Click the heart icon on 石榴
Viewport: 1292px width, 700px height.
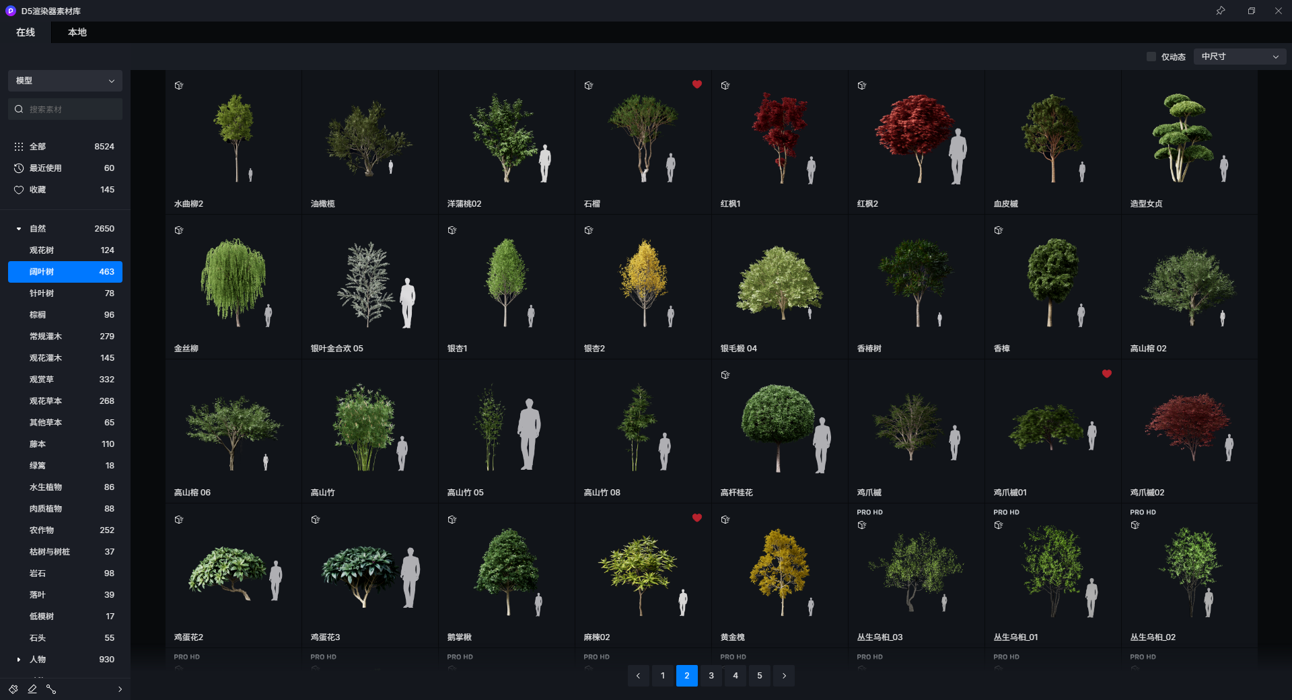697,85
